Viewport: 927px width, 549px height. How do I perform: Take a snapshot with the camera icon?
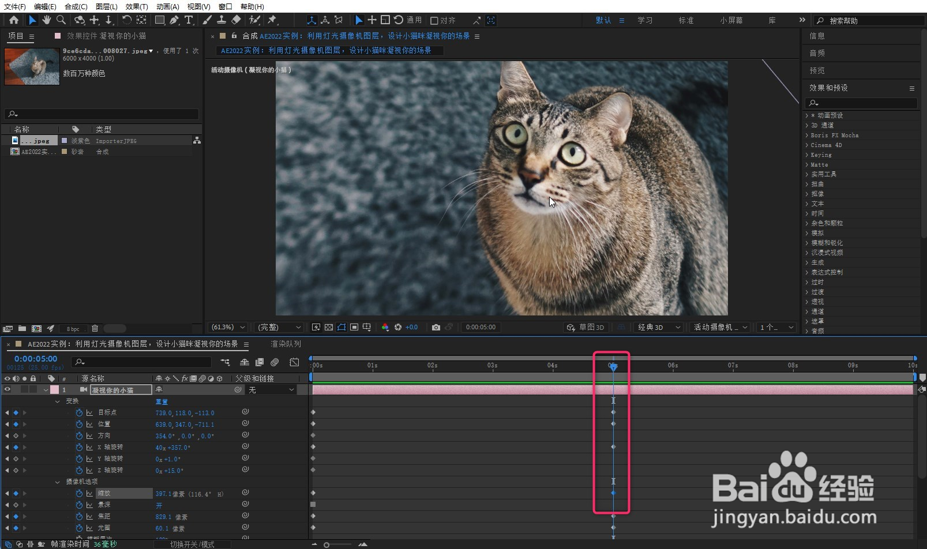(x=436, y=327)
